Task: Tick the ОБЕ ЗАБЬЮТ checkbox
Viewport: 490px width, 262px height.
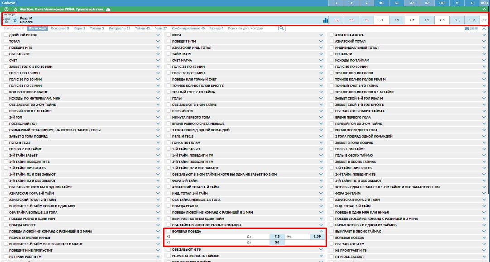Action: click(x=5, y=54)
